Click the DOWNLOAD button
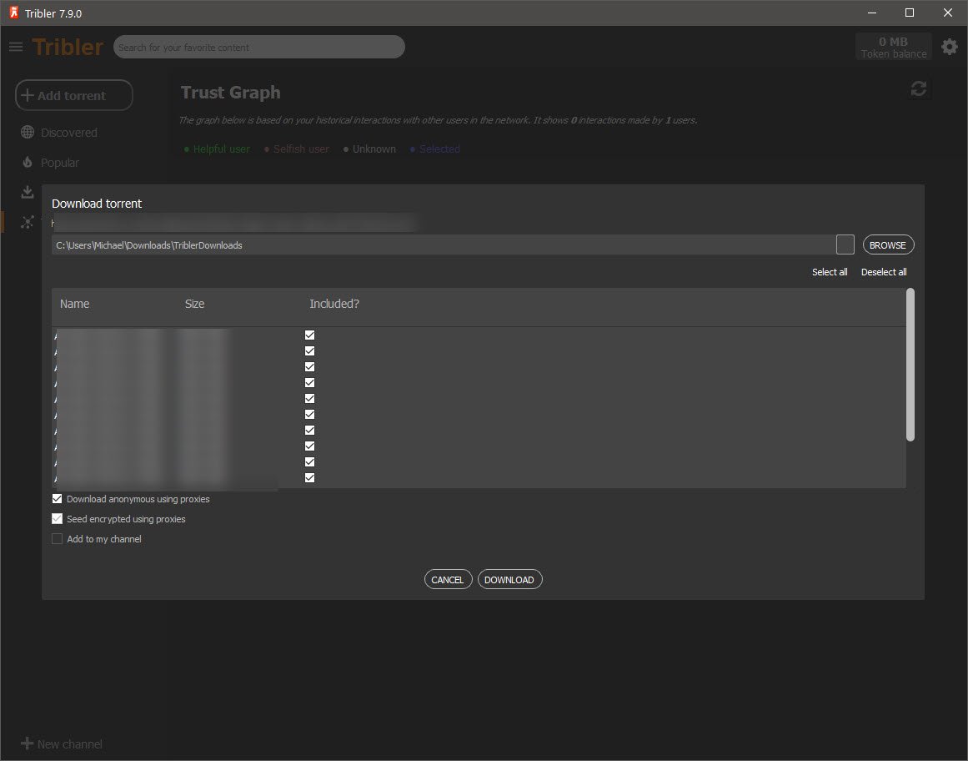Image resolution: width=968 pixels, height=761 pixels. [510, 579]
